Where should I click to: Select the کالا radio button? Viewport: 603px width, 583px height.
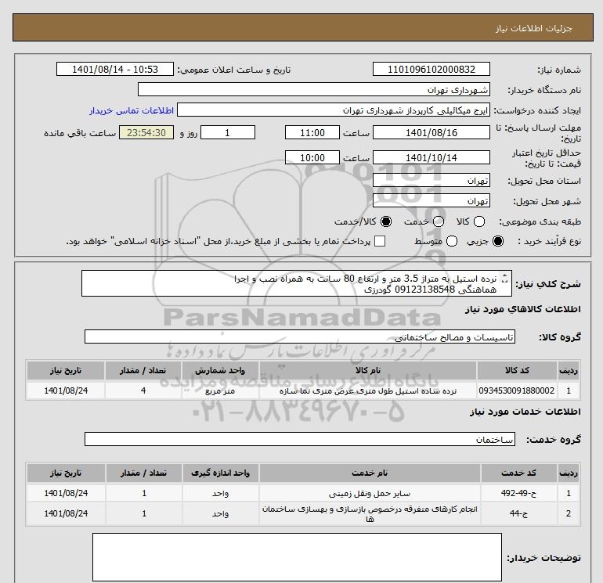(x=479, y=221)
